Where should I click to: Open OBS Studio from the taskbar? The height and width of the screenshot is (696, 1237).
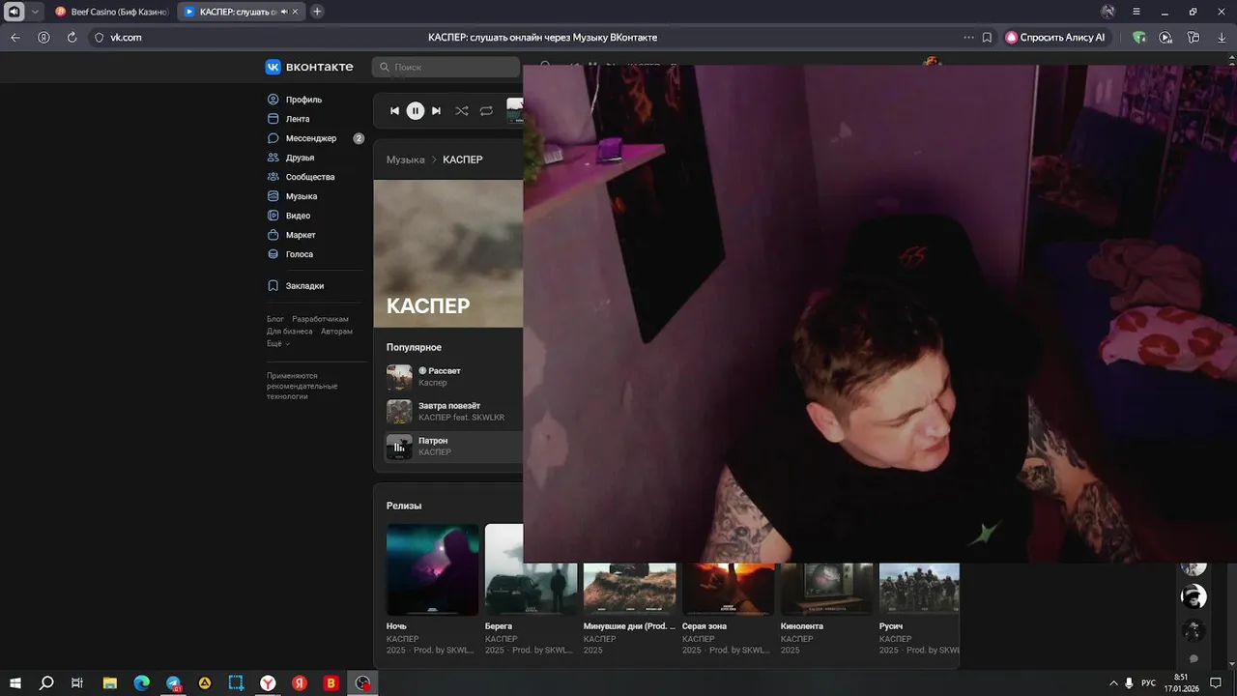coord(362,683)
